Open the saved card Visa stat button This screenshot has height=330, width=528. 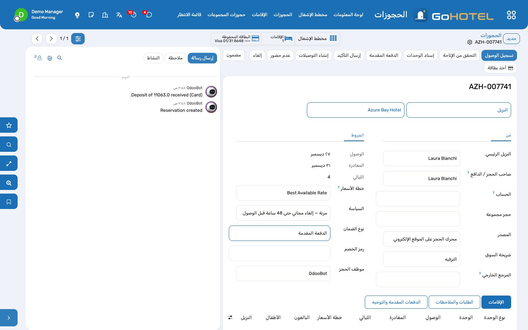point(237,39)
